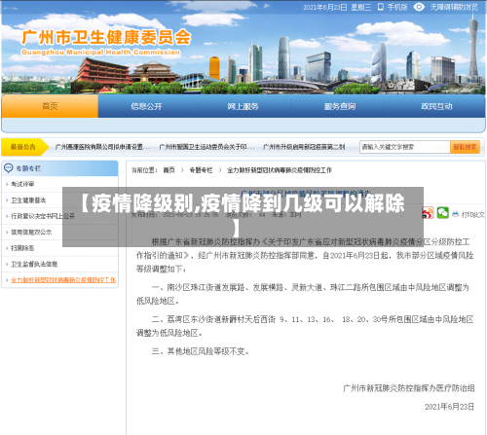Click the accessibility eye icon
Screen dimensions: 487x435
[x=419, y=7]
